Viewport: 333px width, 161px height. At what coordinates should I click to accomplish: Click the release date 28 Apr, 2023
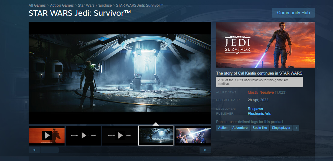pyautogui.click(x=258, y=100)
